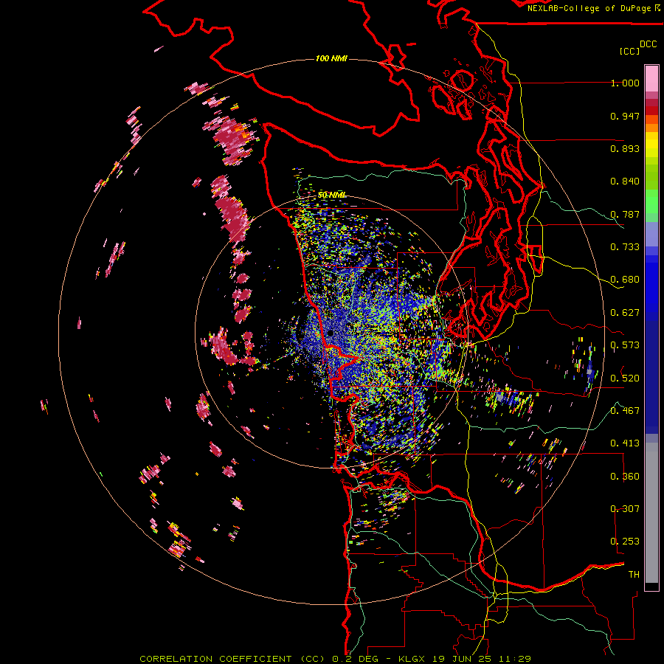The width and height of the screenshot is (664, 664).
Task: Click the bright green color bar segment above 0.787
Action: pos(651,201)
